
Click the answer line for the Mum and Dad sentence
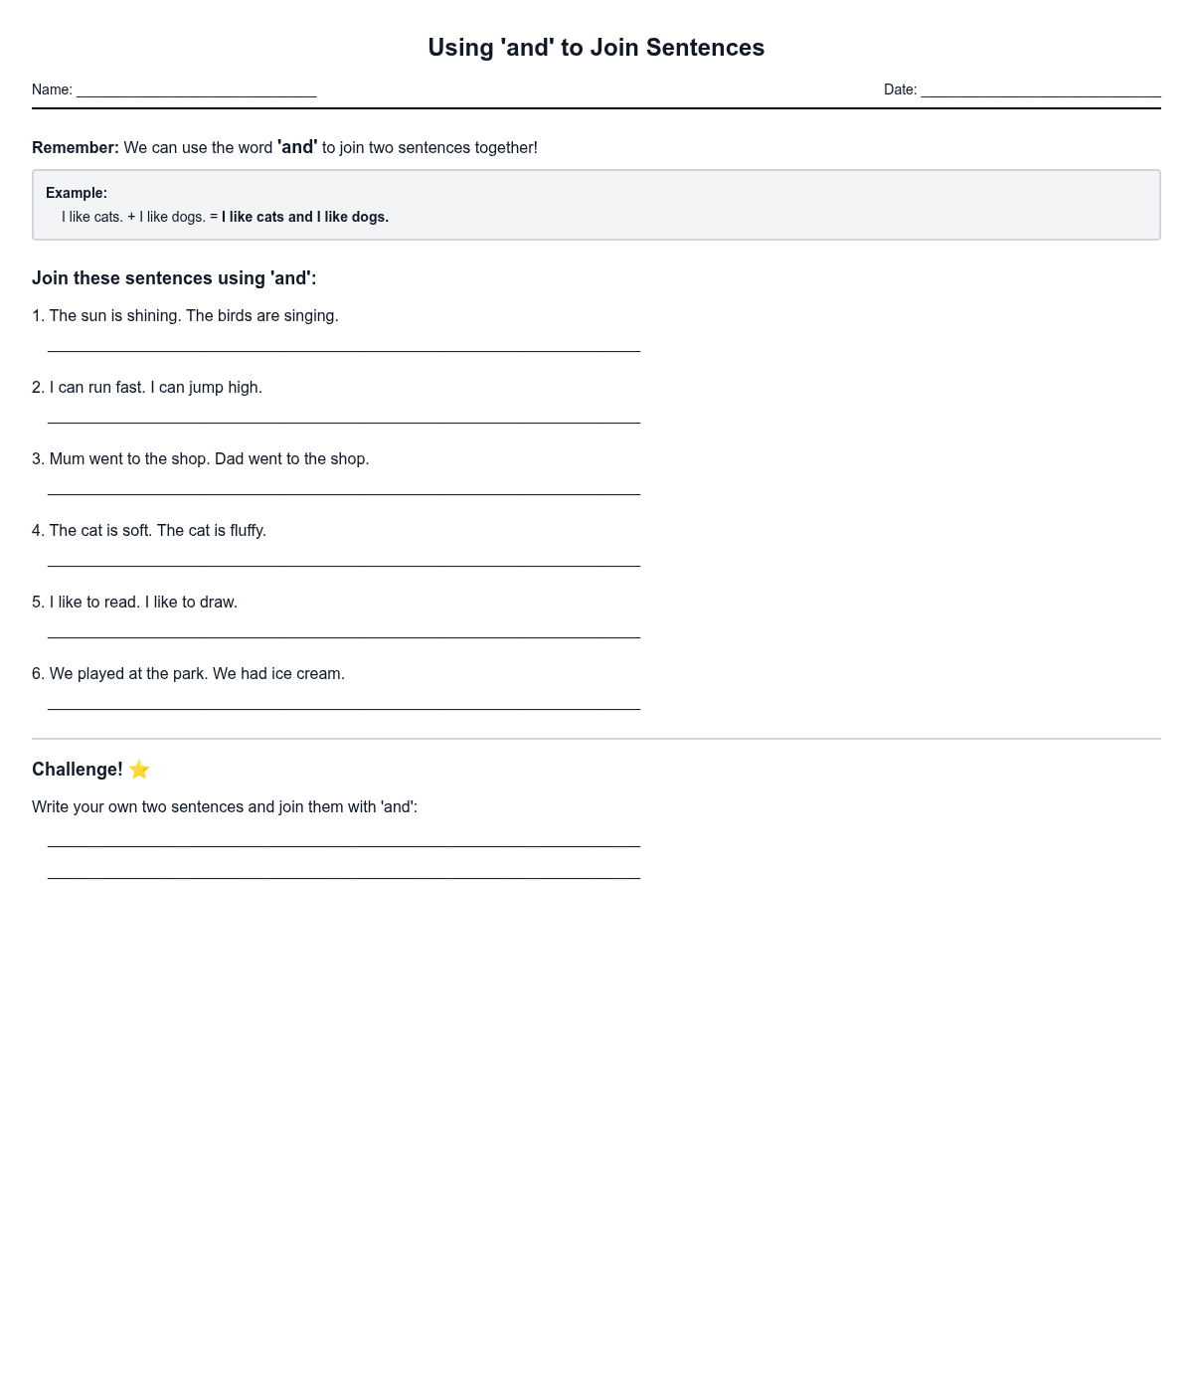344,488
